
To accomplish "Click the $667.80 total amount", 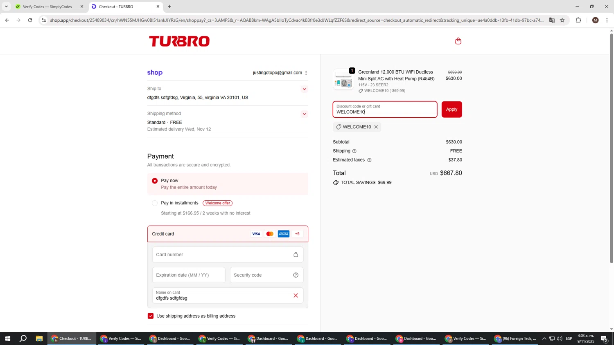I will (451, 173).
